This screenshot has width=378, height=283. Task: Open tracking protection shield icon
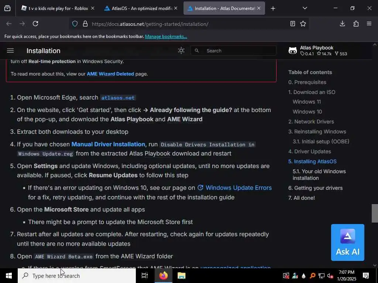(75, 24)
